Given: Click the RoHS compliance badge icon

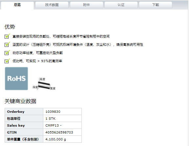Looking at the screenshot, I should coord(16,79).
